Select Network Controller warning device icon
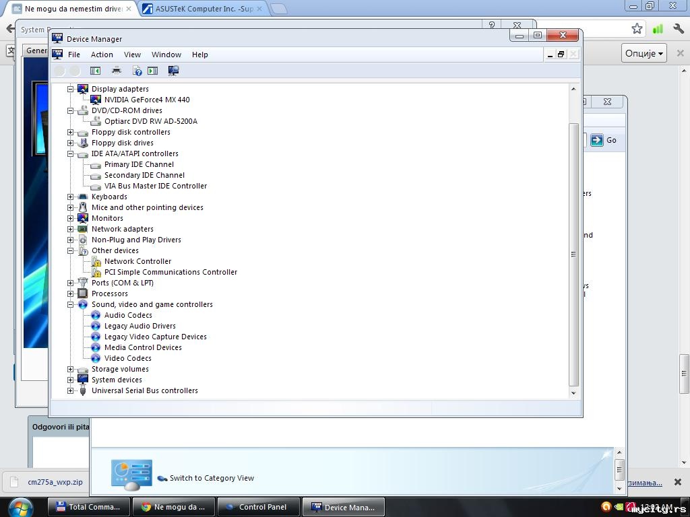Screen dimensions: 690x517 [x=96, y=262]
